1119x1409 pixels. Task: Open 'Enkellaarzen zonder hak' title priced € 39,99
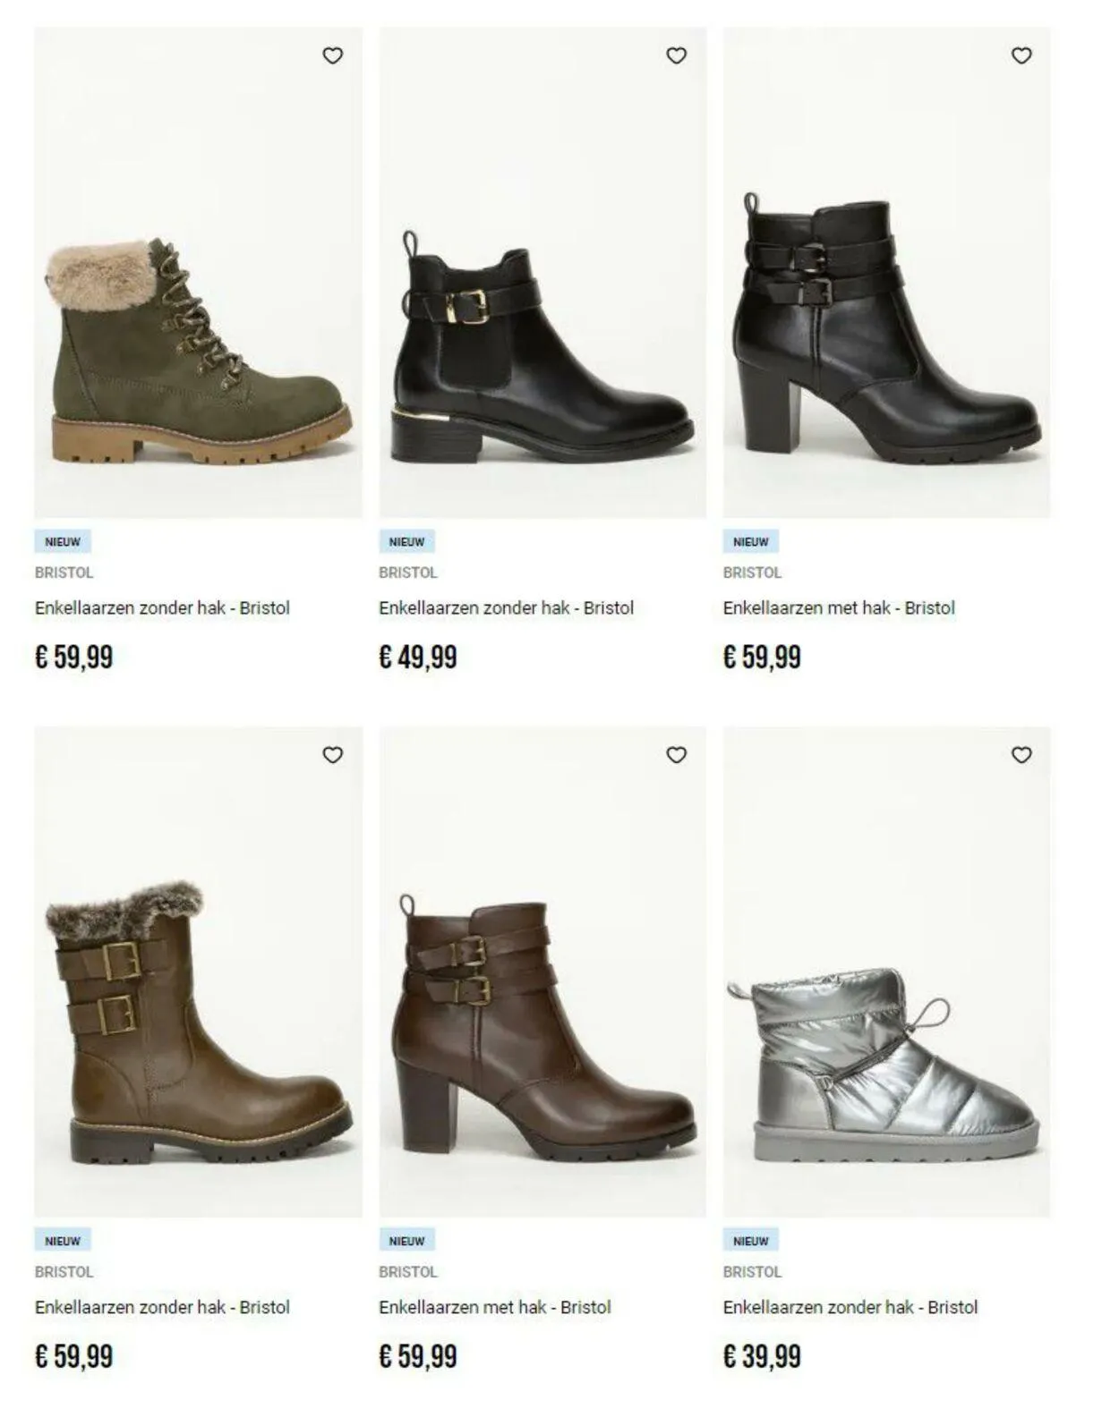pyautogui.click(x=850, y=1307)
